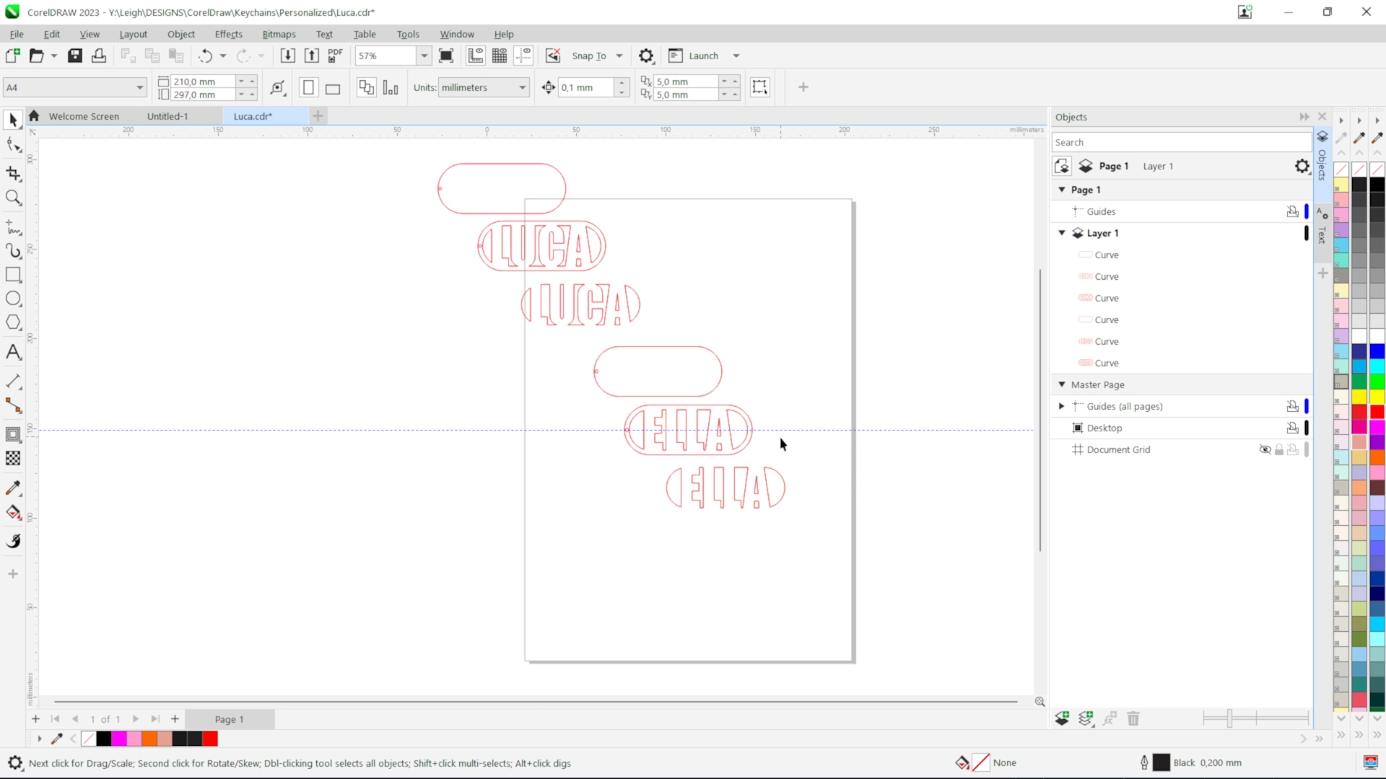Select the Text tool in the toolbox
This screenshot has height=779, width=1386.
pos(13,352)
